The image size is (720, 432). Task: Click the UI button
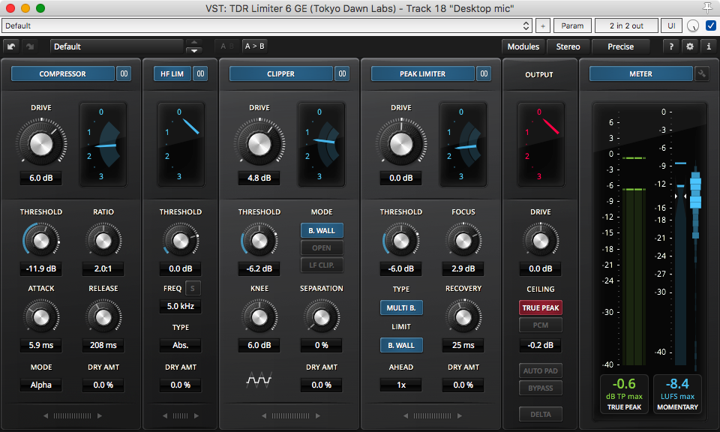(671, 25)
